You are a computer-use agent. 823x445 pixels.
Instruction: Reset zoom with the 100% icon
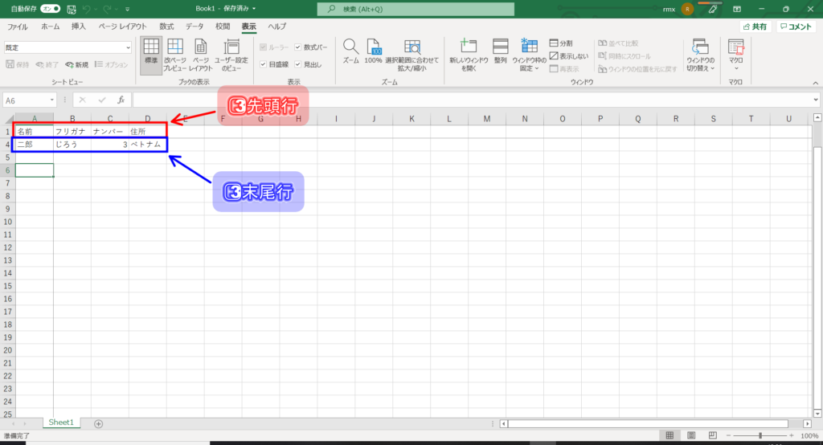click(373, 51)
